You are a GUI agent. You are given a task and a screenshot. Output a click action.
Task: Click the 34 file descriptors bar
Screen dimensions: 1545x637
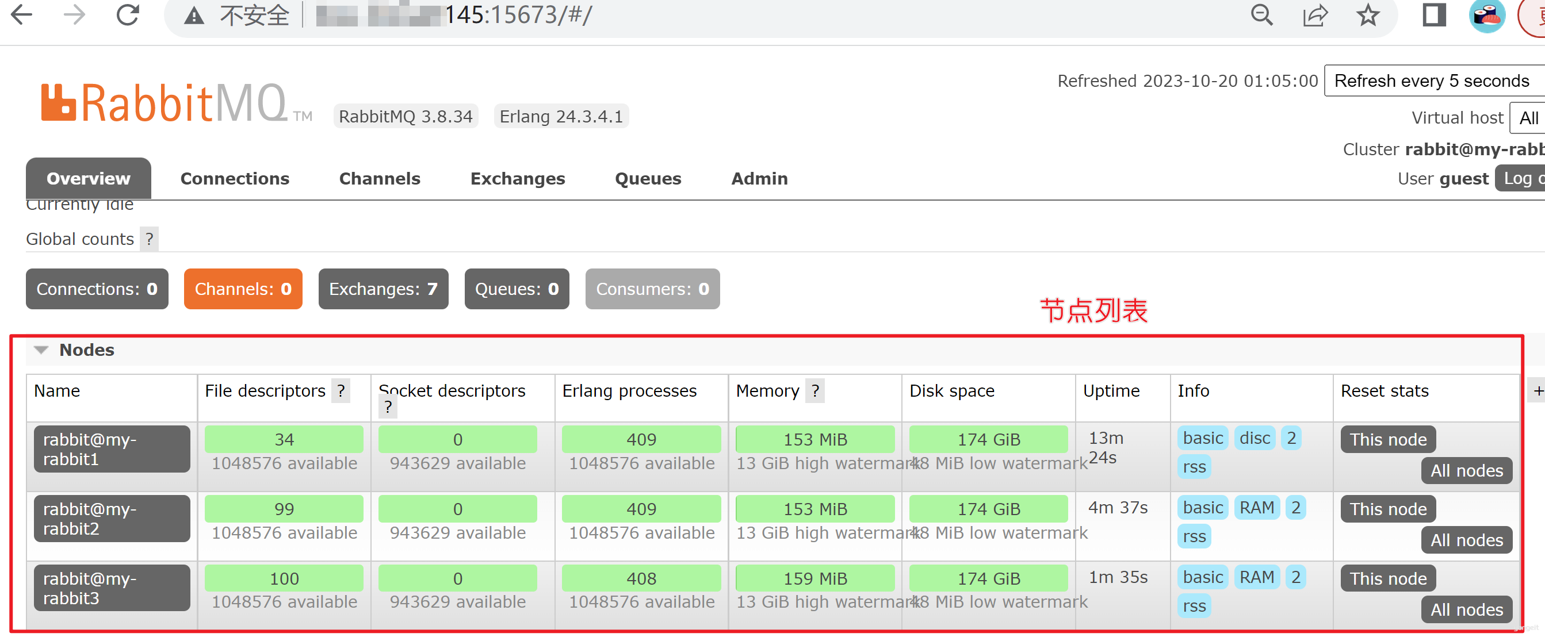pos(284,439)
